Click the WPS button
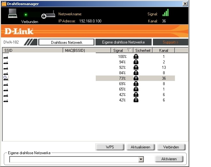 point(110,147)
